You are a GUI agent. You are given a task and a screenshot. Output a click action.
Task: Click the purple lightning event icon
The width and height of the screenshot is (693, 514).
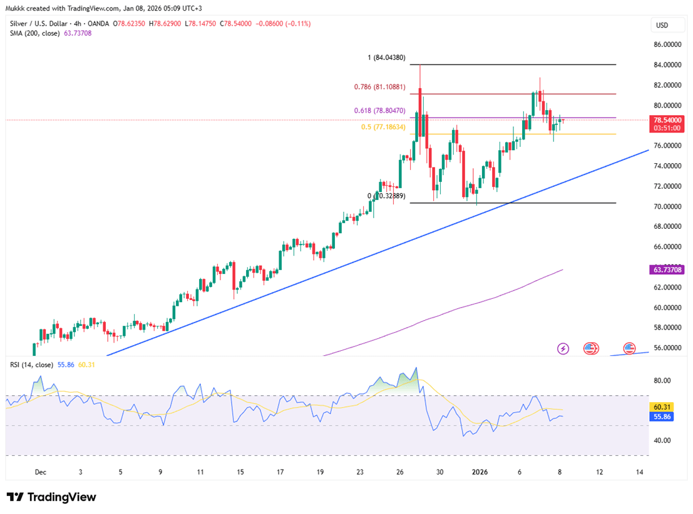coord(563,348)
